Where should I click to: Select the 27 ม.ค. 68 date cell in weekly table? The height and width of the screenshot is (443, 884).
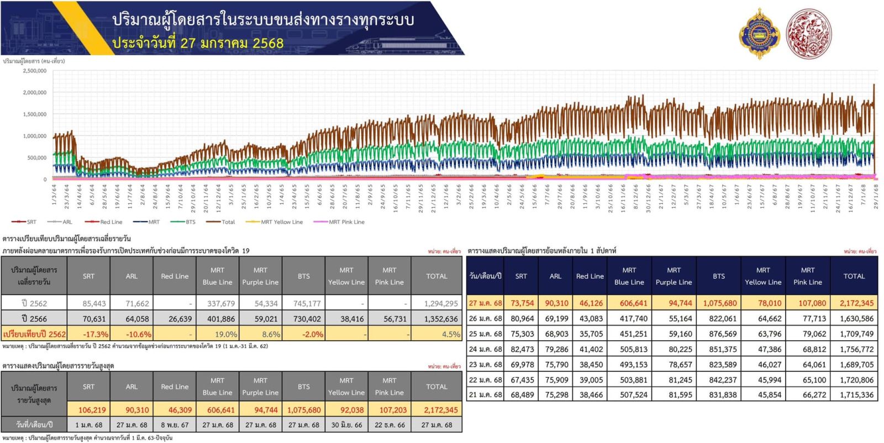coord(486,303)
